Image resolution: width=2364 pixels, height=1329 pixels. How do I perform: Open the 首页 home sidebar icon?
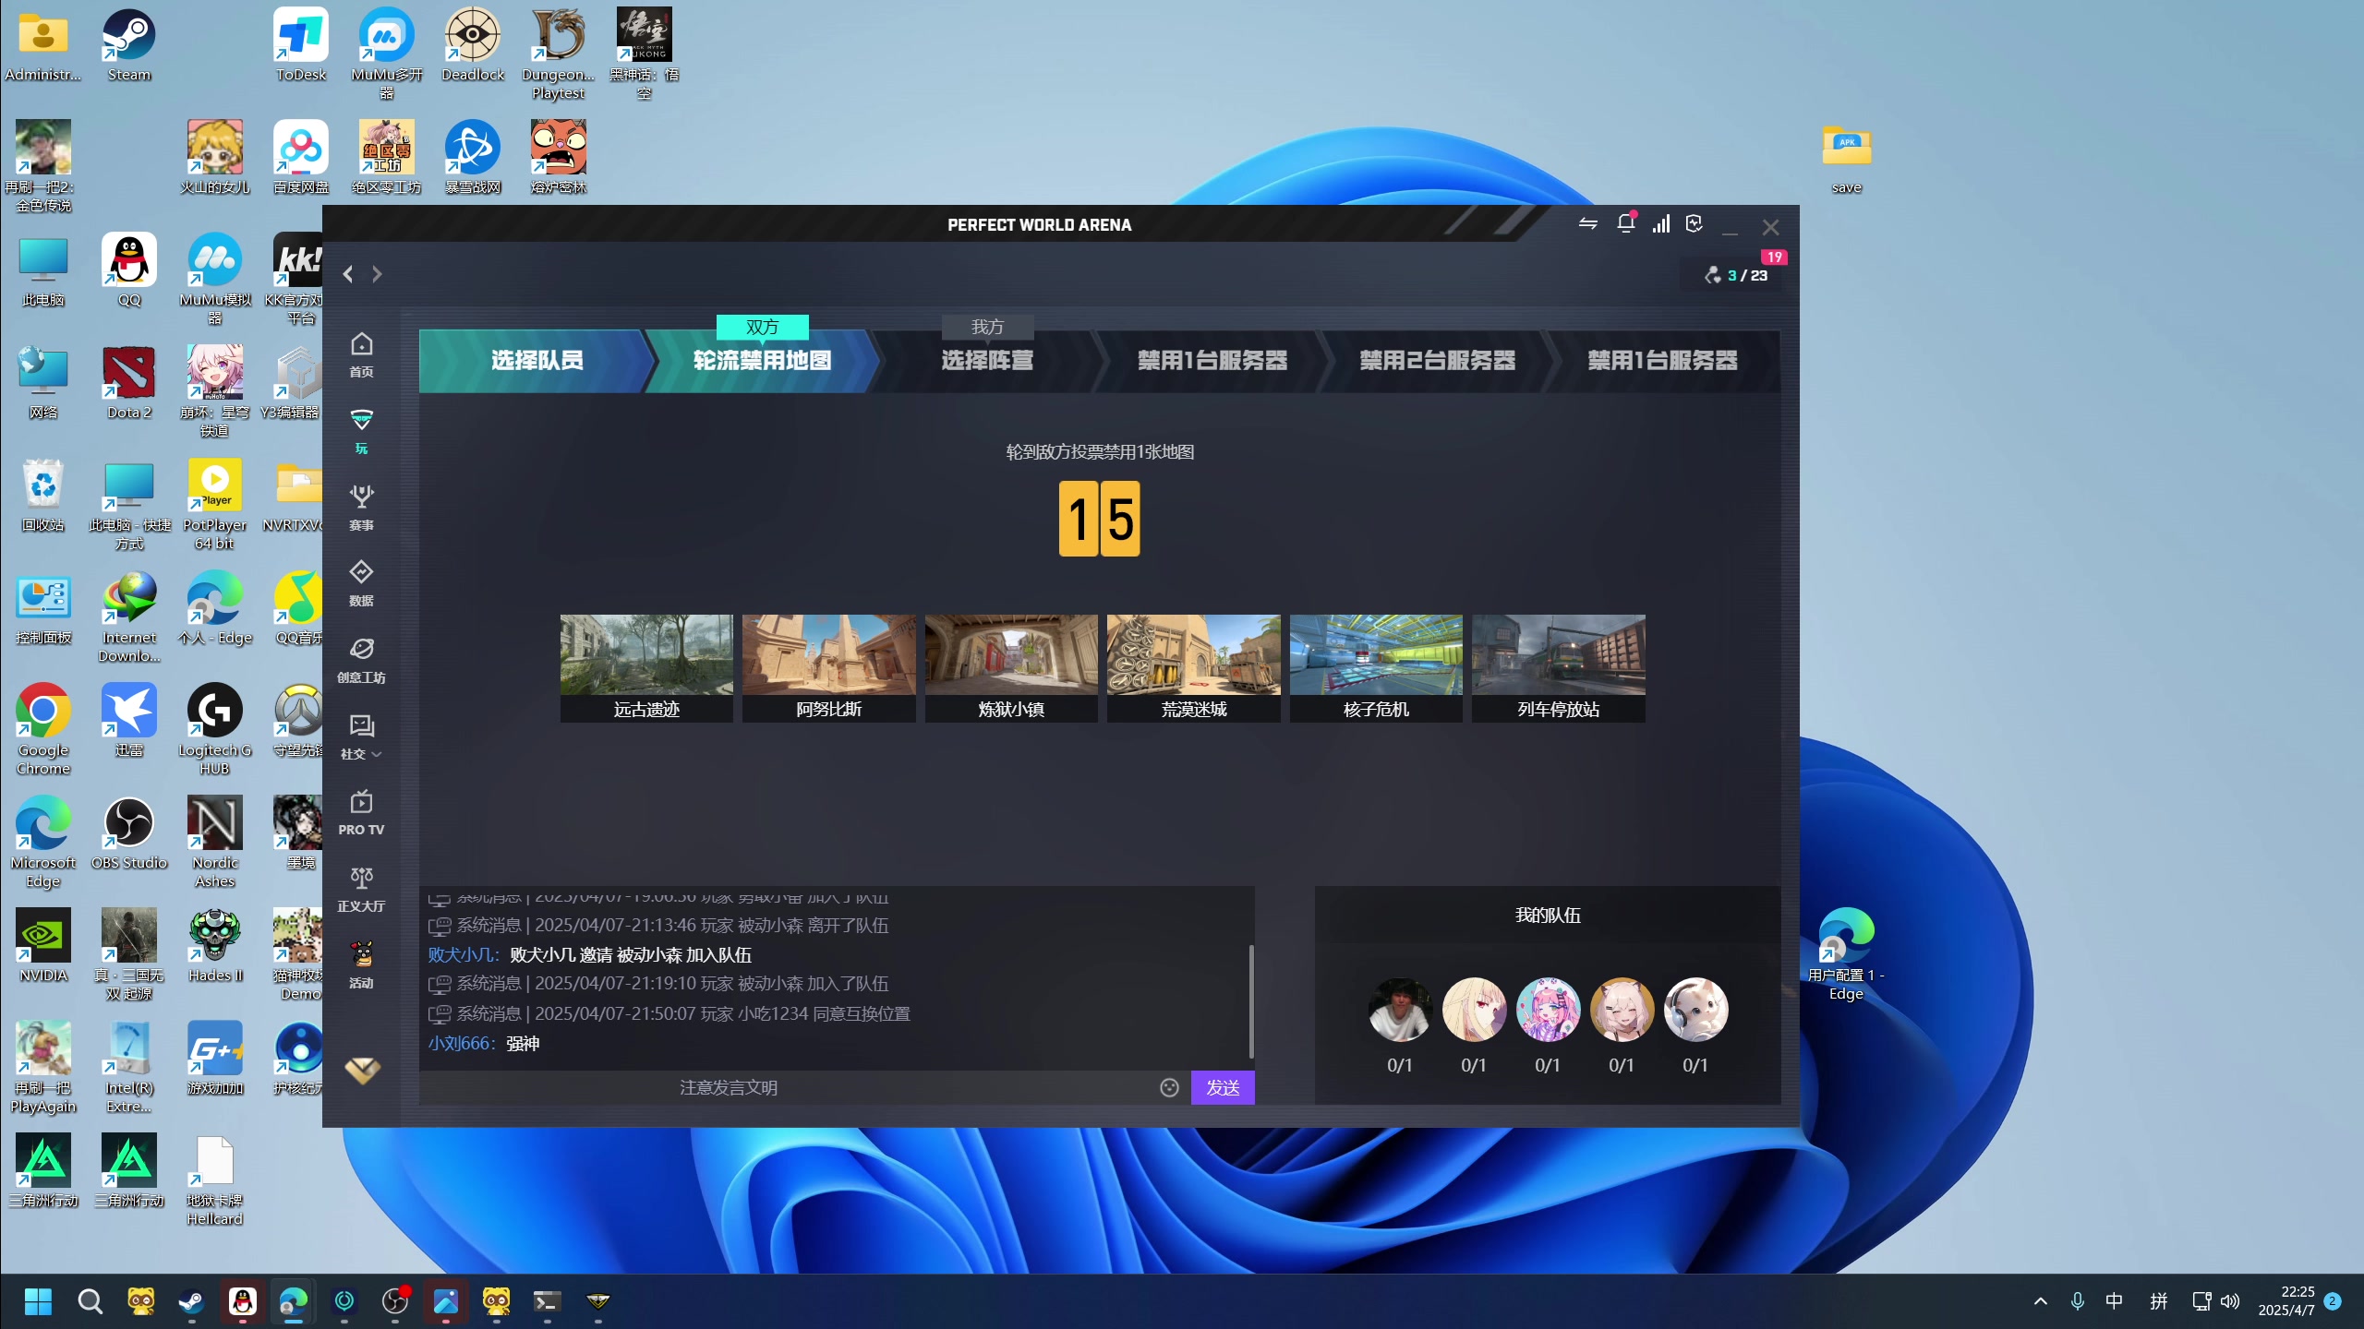361,354
